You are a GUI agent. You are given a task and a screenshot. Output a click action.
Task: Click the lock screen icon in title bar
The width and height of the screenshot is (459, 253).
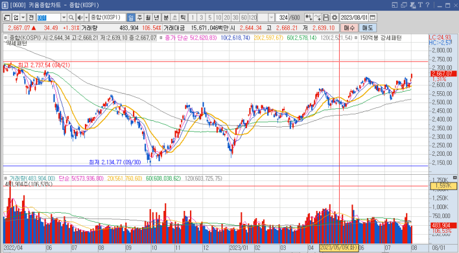(413, 5)
